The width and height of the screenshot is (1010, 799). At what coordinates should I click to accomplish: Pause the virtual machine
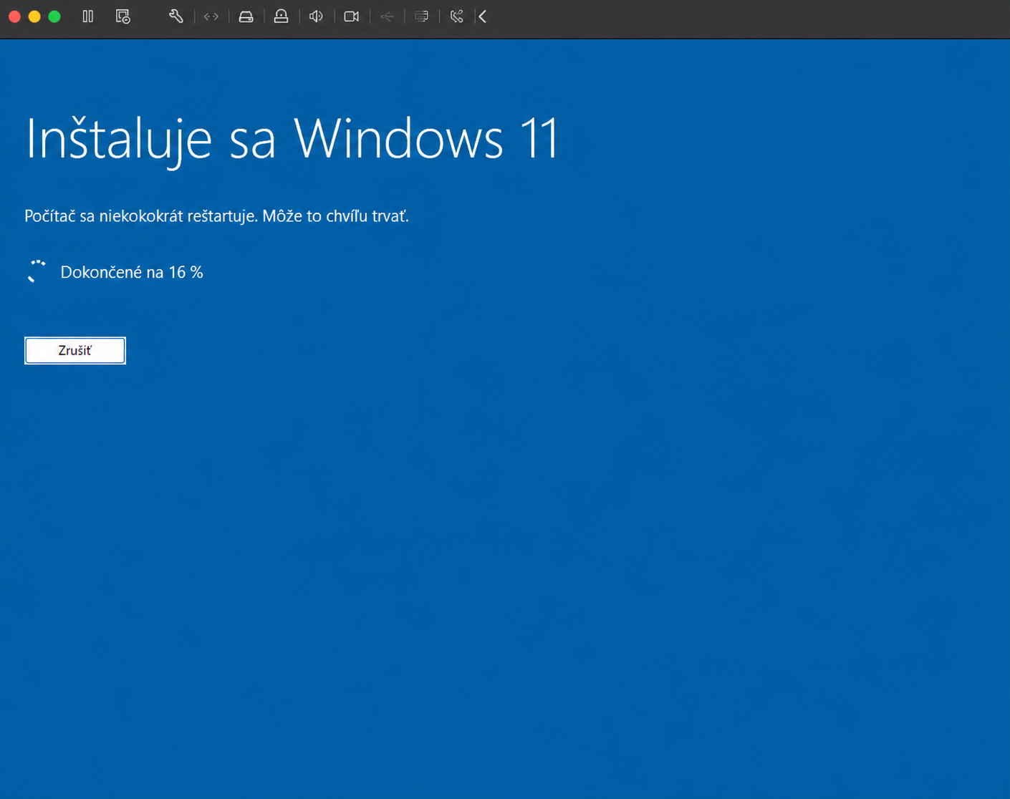88,16
